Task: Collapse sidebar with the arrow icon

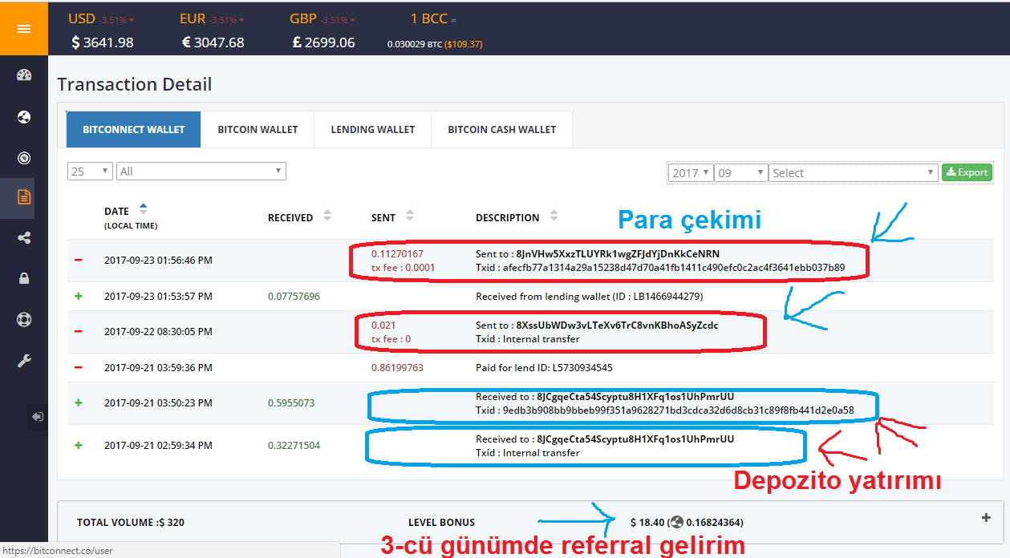Action: (38, 417)
